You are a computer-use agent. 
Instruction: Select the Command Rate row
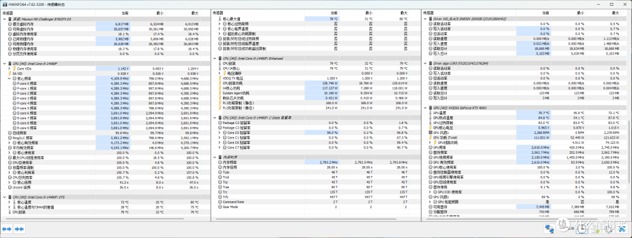[x=315, y=201]
